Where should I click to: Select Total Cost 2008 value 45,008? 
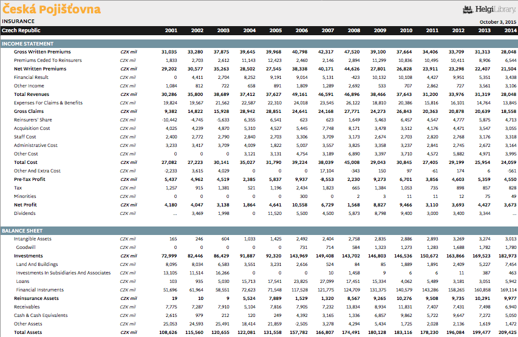[x=352, y=162]
